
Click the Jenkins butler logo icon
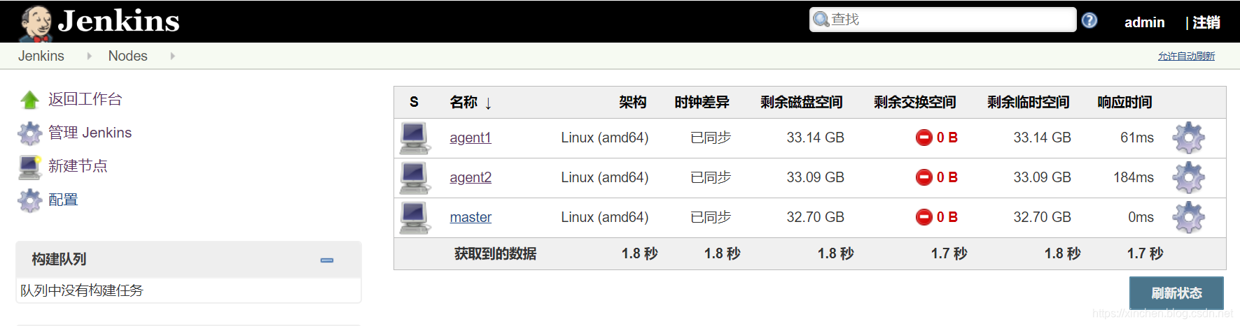tap(36, 22)
